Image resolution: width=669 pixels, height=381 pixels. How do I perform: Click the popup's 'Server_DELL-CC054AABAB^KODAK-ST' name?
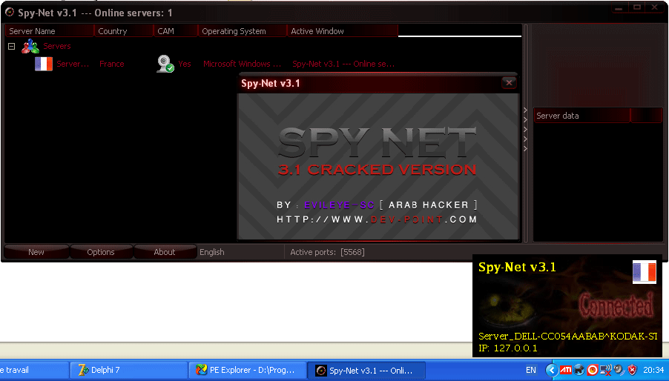[x=568, y=337]
